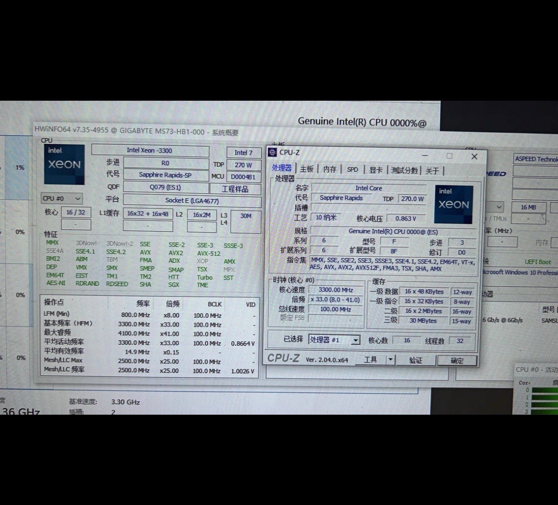Open the 測試分數 tab in CPU-Z

[404, 170]
